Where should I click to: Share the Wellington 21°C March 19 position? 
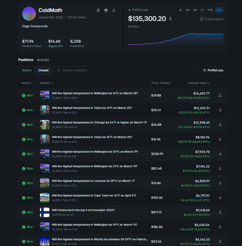pyautogui.click(x=220, y=168)
